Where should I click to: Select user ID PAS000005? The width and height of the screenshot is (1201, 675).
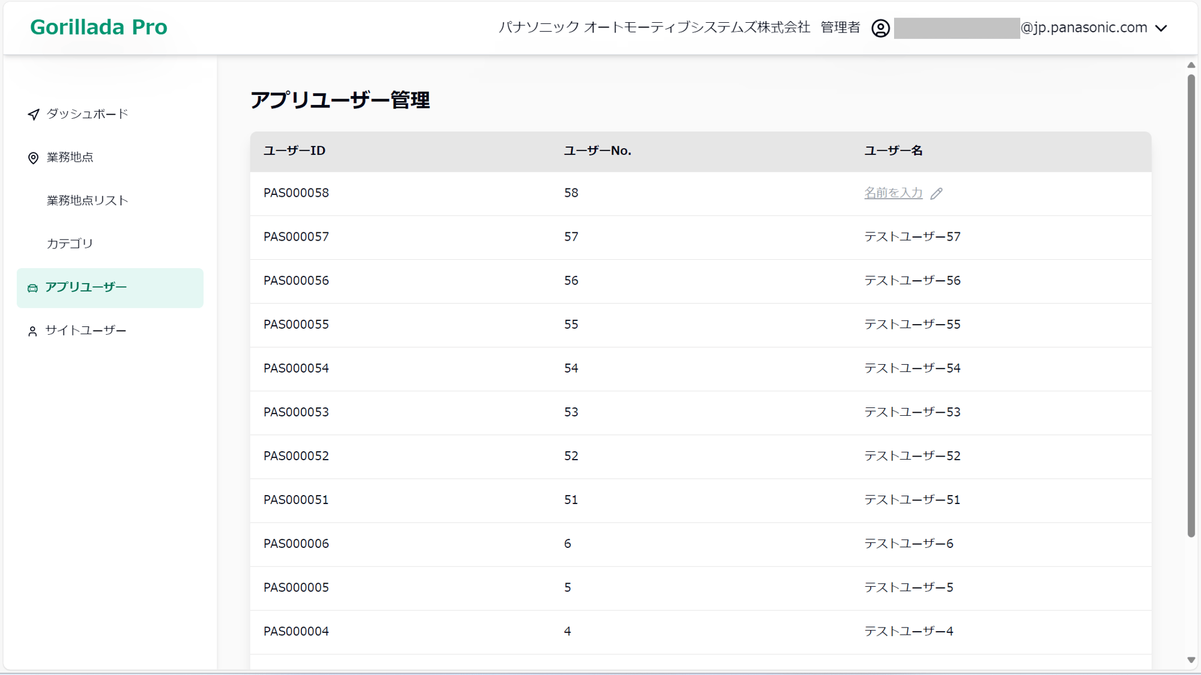pos(296,587)
